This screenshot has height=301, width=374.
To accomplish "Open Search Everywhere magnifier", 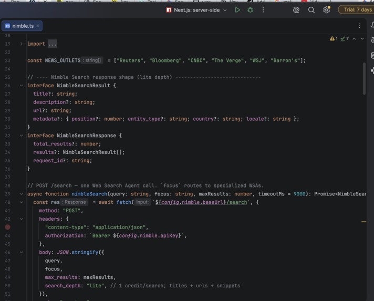I will click(311, 10).
